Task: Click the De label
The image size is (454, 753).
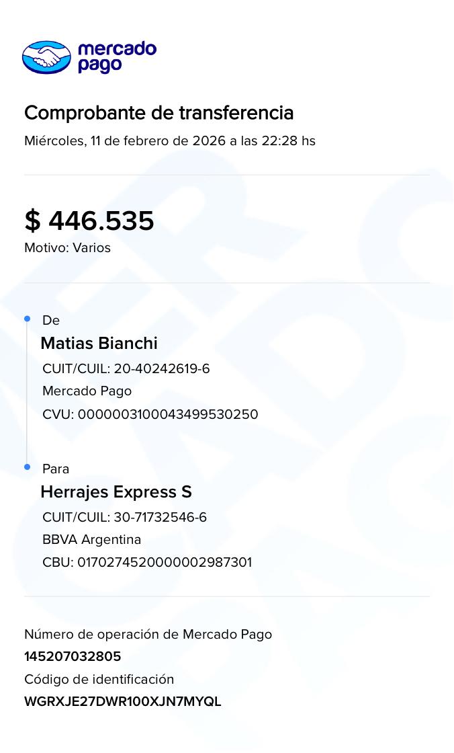Action: [x=51, y=321]
